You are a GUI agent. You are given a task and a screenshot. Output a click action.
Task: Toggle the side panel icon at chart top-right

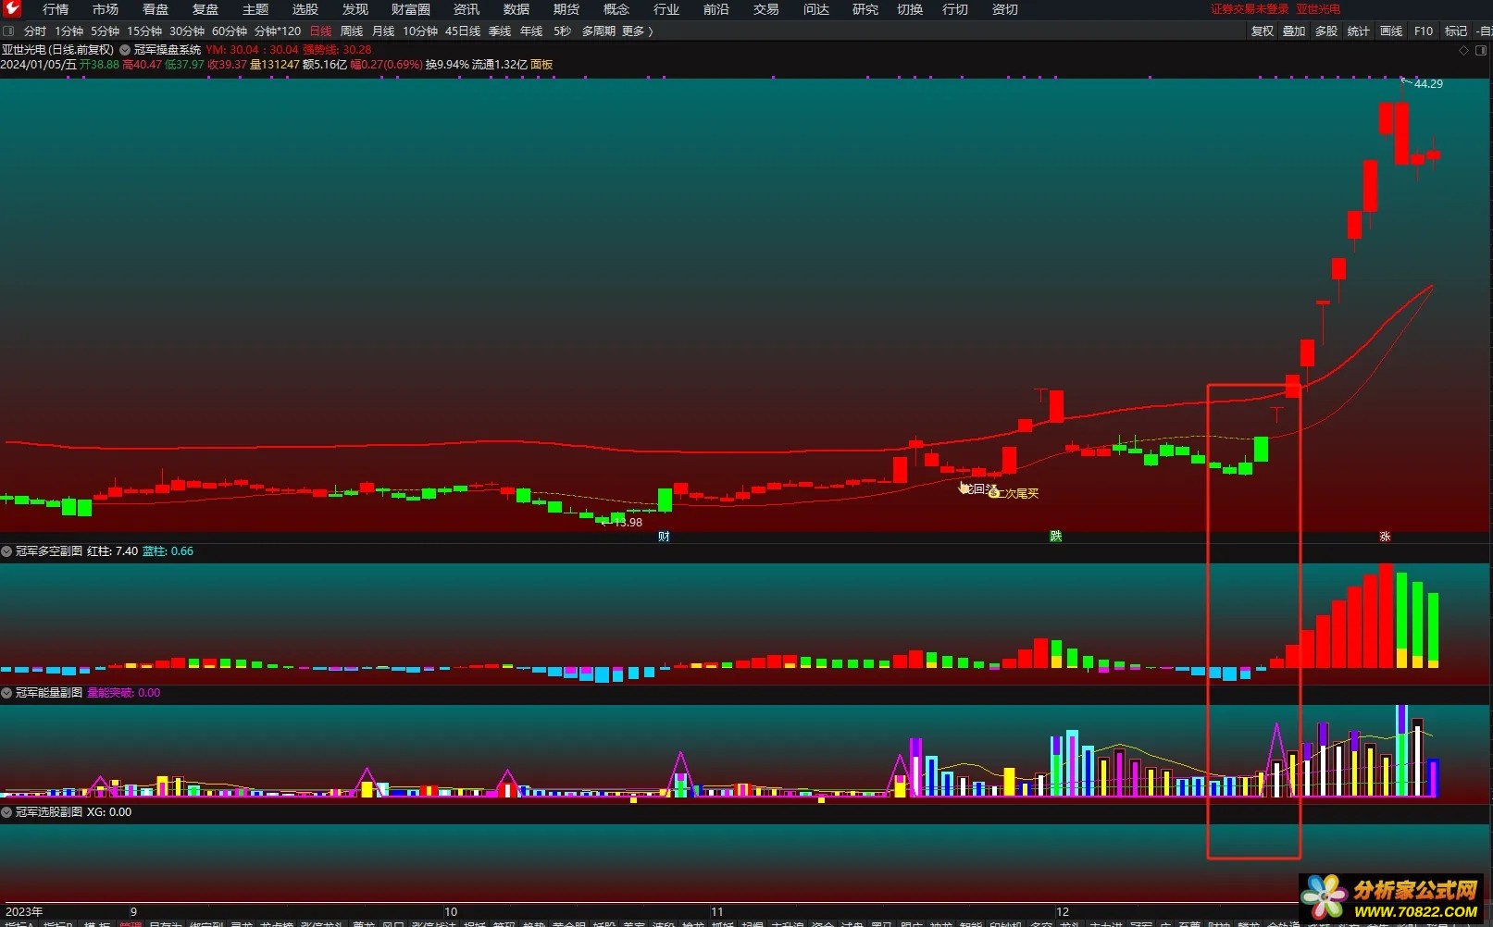(1483, 50)
